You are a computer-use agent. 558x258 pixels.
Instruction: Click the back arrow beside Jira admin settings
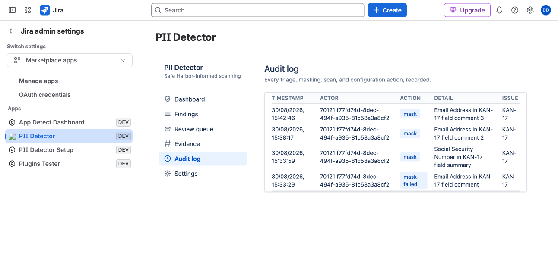pyautogui.click(x=12, y=31)
